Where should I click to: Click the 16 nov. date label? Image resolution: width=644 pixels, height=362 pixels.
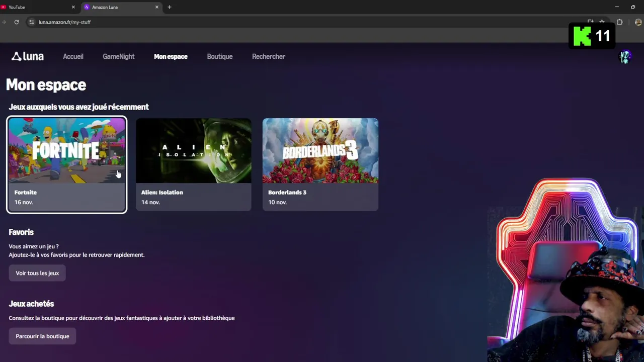(24, 202)
